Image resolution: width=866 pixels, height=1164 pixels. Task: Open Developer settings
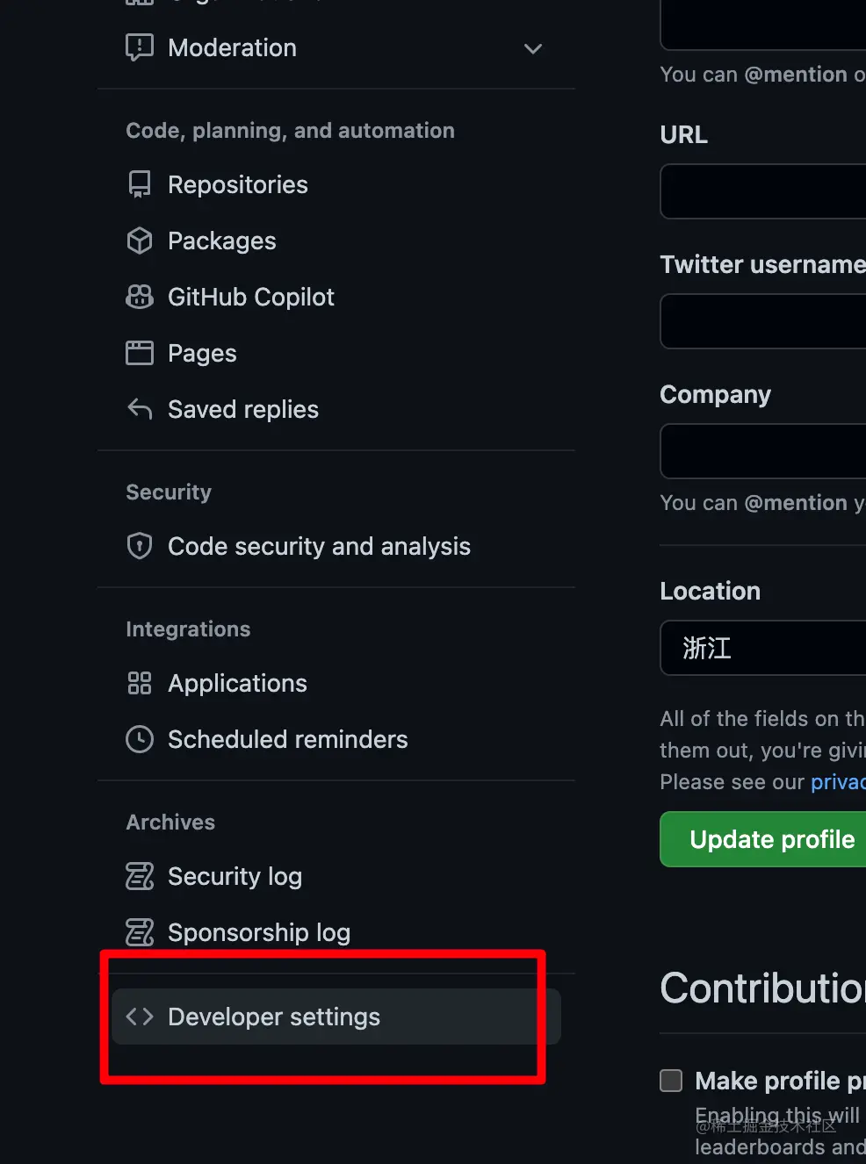(274, 1017)
